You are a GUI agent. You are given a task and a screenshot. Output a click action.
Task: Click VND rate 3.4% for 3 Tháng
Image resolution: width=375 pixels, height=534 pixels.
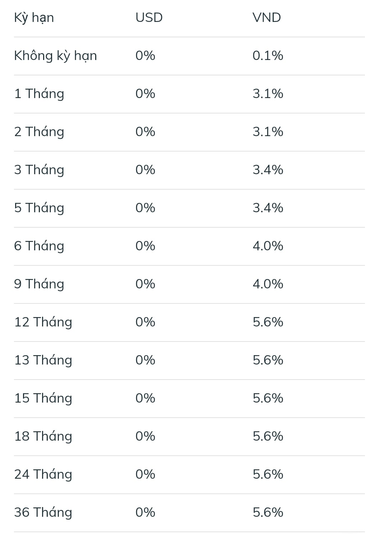pos(268,170)
